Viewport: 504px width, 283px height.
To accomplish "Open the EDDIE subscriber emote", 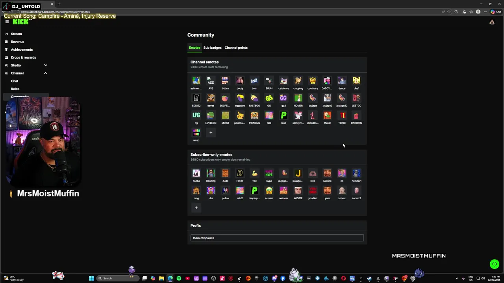I will click(240, 173).
